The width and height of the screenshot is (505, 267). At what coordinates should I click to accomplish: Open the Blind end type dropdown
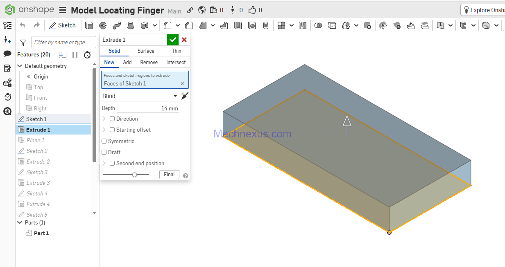click(140, 96)
